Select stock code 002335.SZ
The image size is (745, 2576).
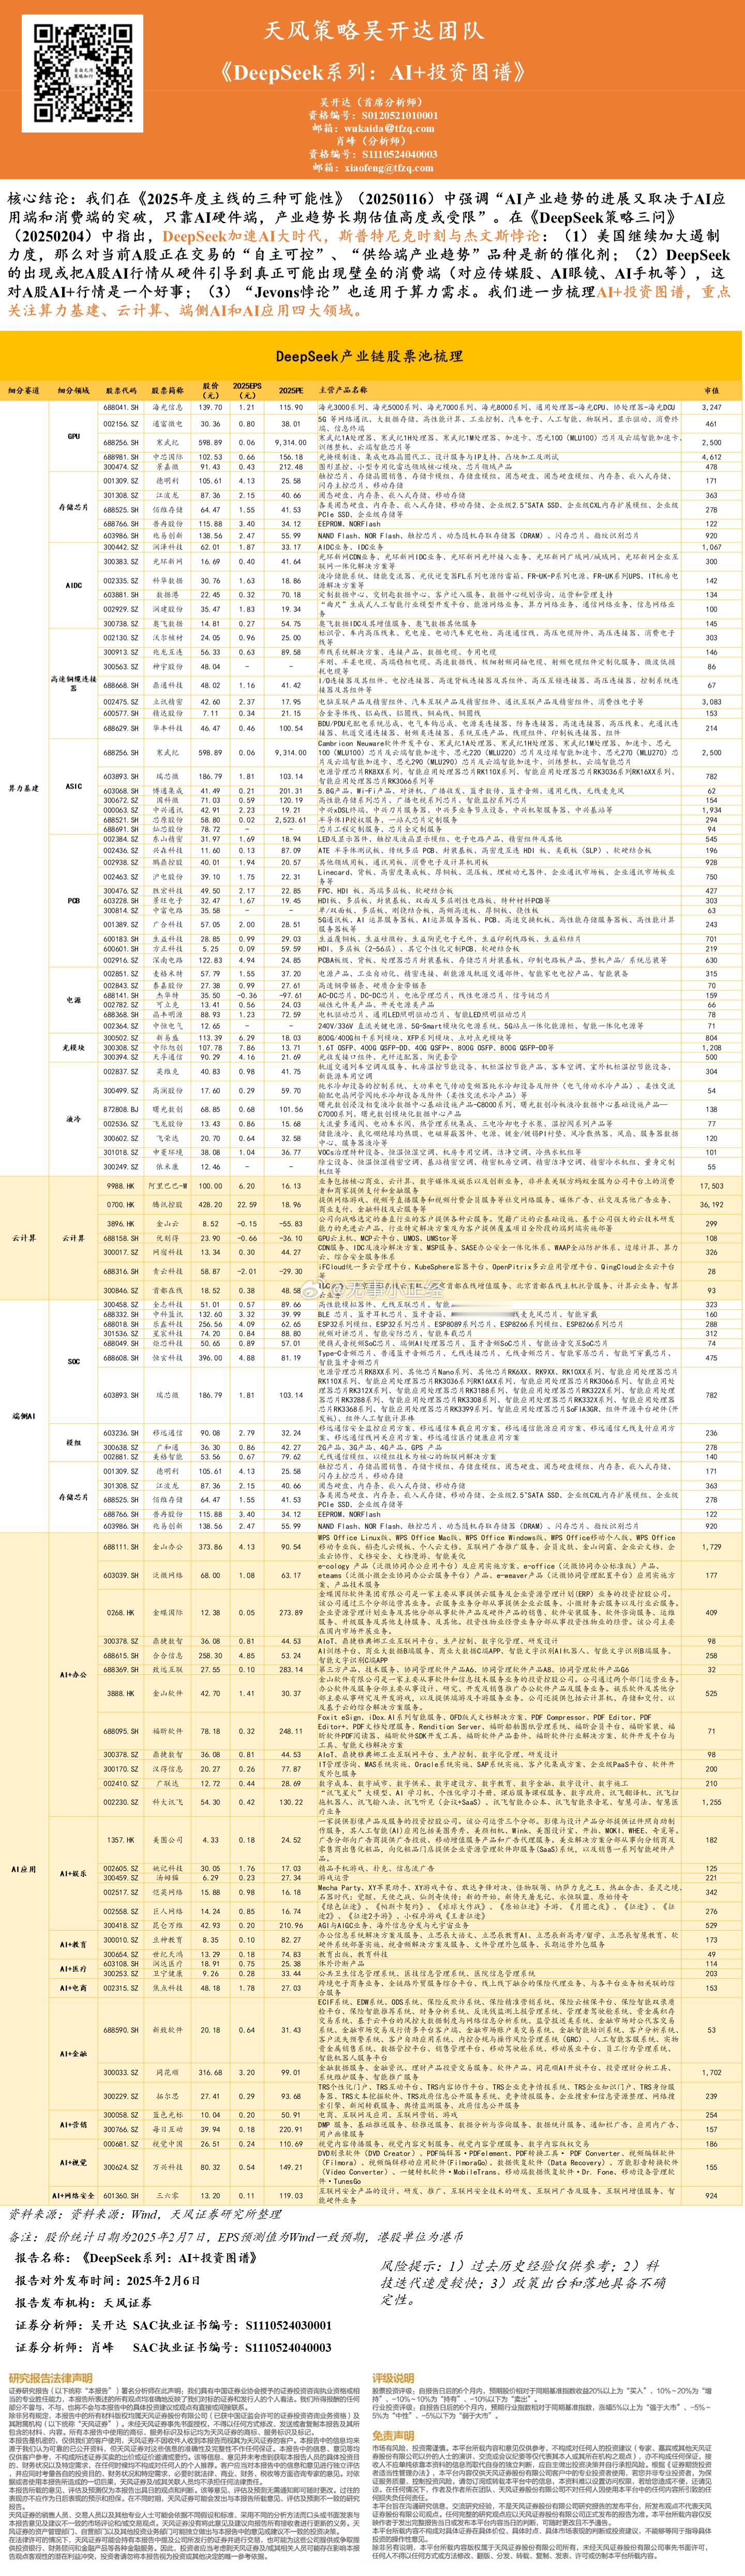(121, 580)
